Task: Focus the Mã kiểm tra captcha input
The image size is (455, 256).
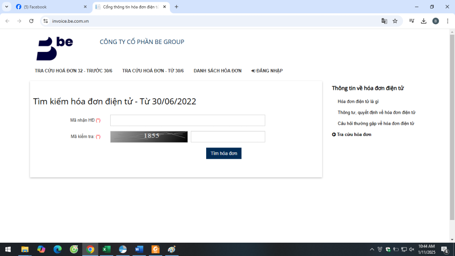Action: point(228,137)
